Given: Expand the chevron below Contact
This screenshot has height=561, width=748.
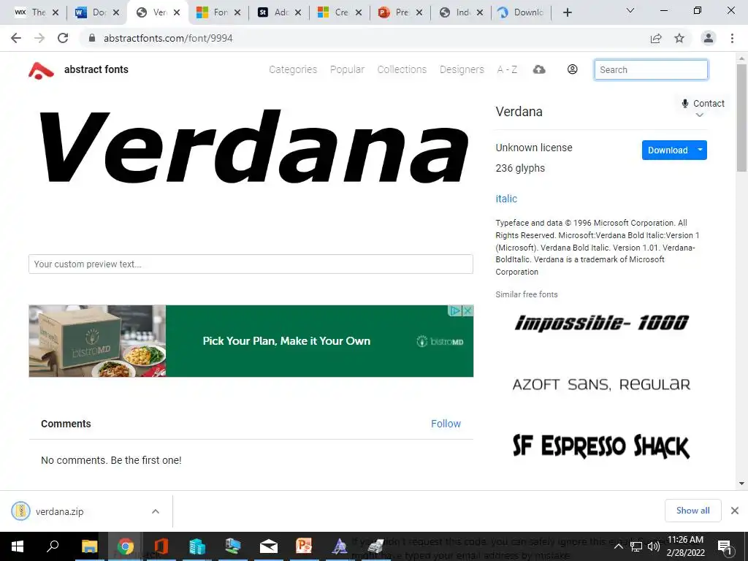Looking at the screenshot, I should click(x=699, y=115).
